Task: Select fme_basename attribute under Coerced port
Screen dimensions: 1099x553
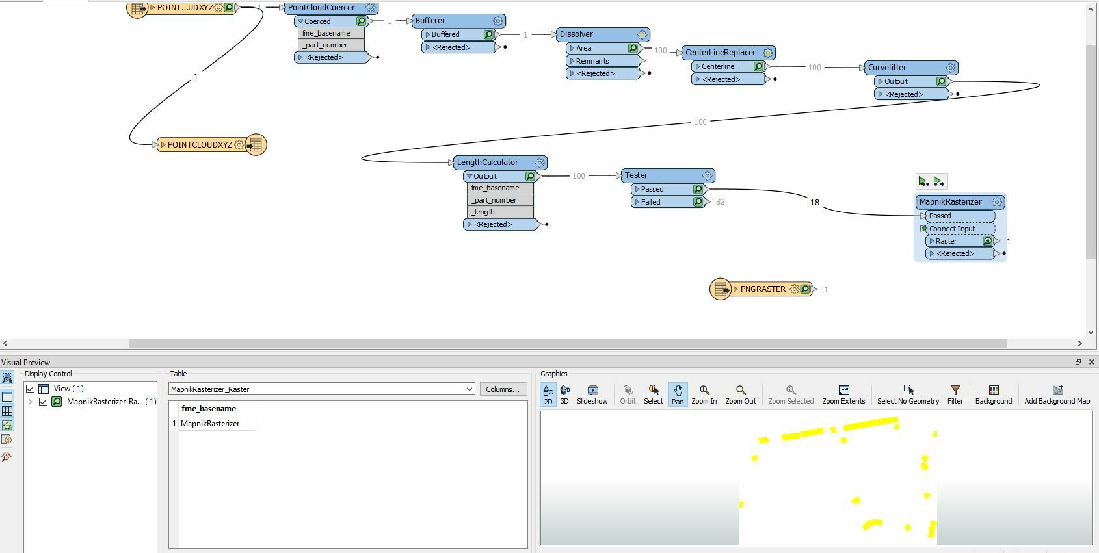Action: (x=331, y=33)
